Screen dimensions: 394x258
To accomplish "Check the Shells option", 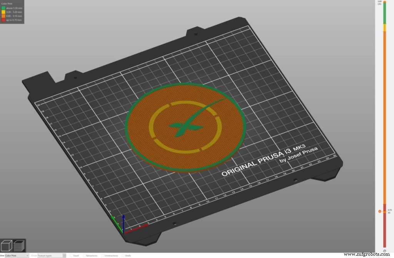I will [124, 255].
